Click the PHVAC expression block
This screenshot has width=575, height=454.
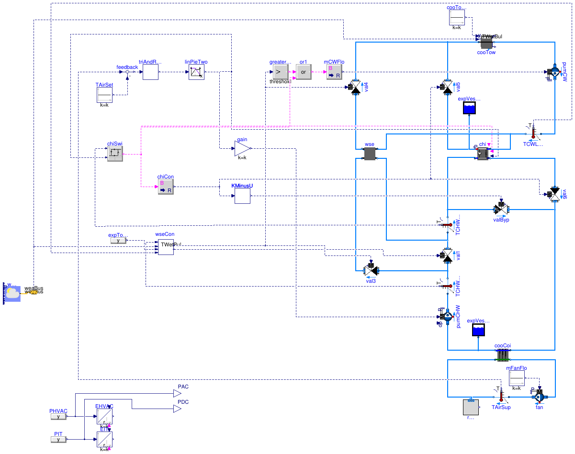58,417
